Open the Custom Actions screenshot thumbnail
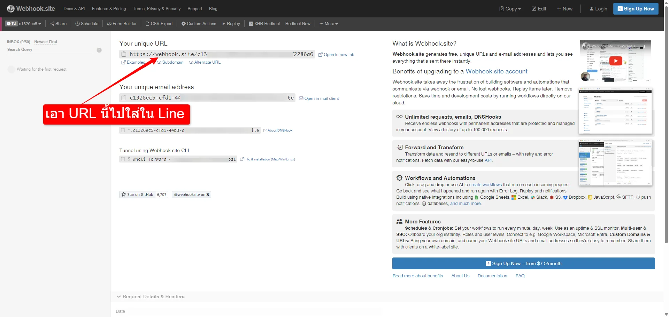Viewport: 669px width, 317px height. pos(615,163)
